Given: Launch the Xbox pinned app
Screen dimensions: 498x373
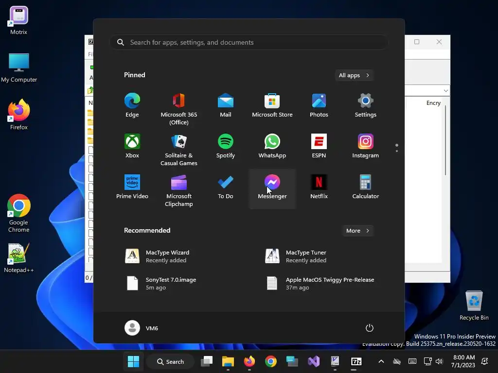Looking at the screenshot, I should click(x=132, y=147).
